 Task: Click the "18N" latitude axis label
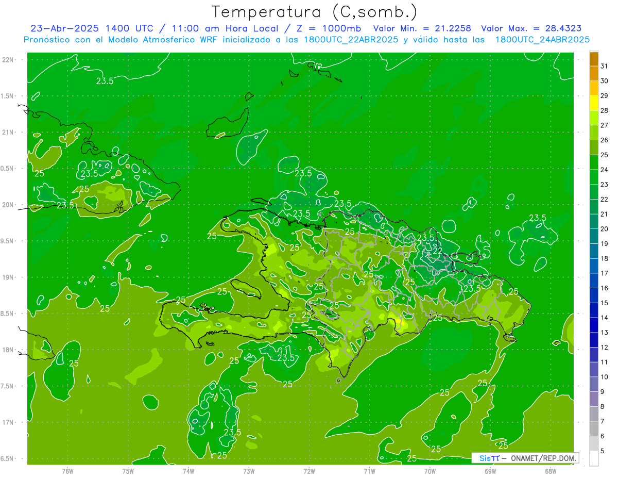click(x=9, y=350)
